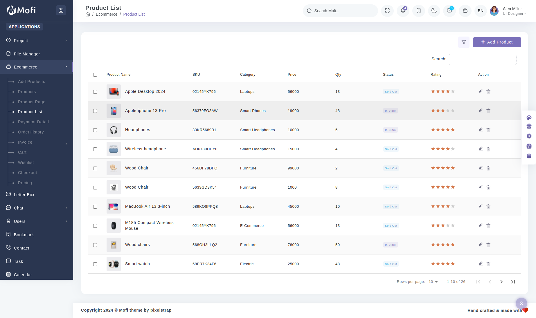Open the notifications bell
Viewport: 536px width, 318px height.
coord(403,11)
